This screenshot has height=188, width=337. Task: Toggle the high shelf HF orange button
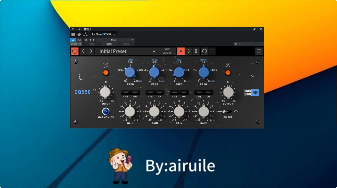(x=228, y=72)
